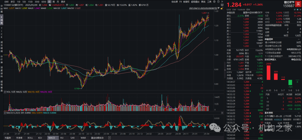Collapse right panel with side arrow handle
This screenshot has width=302, height=140.
pyautogui.click(x=225, y=70)
